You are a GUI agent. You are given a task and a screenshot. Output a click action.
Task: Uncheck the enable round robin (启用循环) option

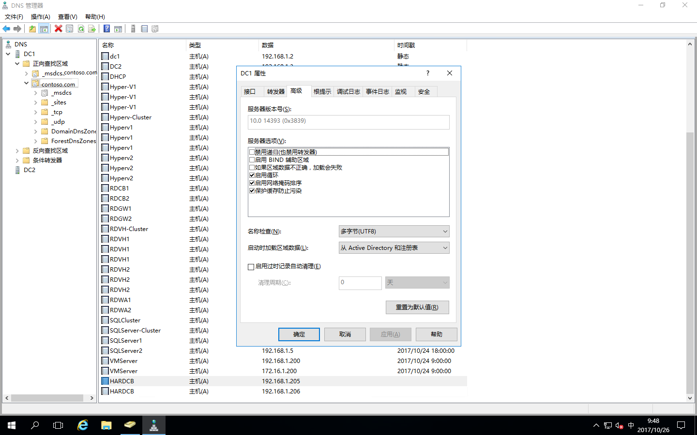pos(252,175)
